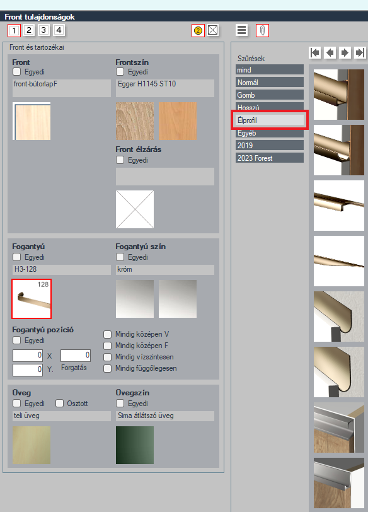Go to next page arrow

345,52
